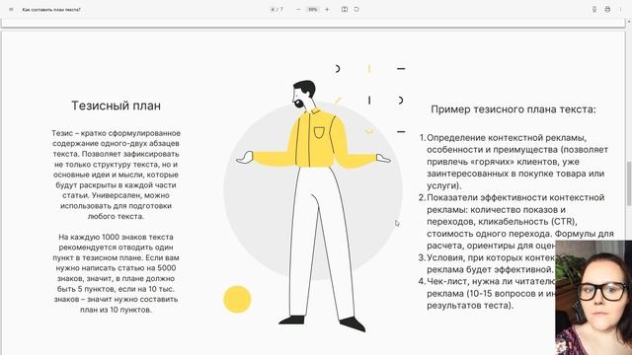Rotate the document counterclockwise
The width and height of the screenshot is (632, 355).
pos(356,9)
